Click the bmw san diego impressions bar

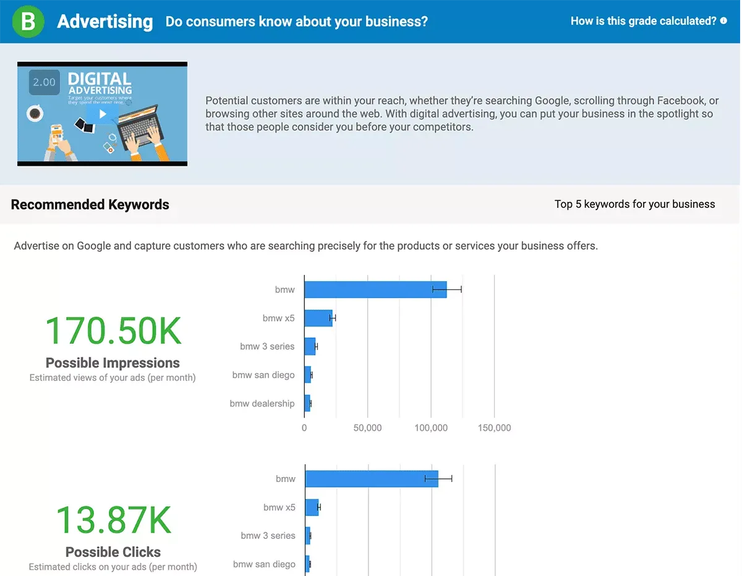308,375
